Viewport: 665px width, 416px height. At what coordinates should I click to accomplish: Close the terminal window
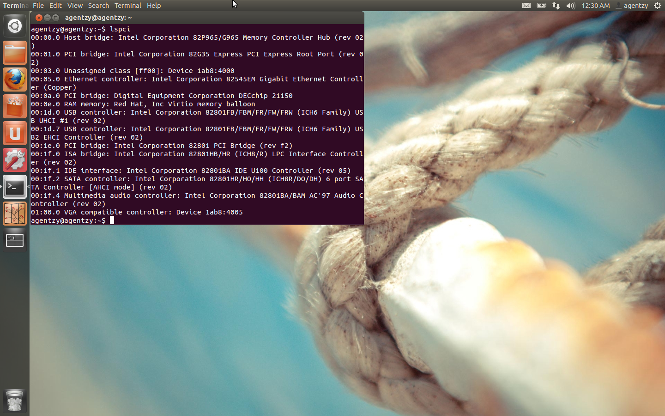pos(39,18)
